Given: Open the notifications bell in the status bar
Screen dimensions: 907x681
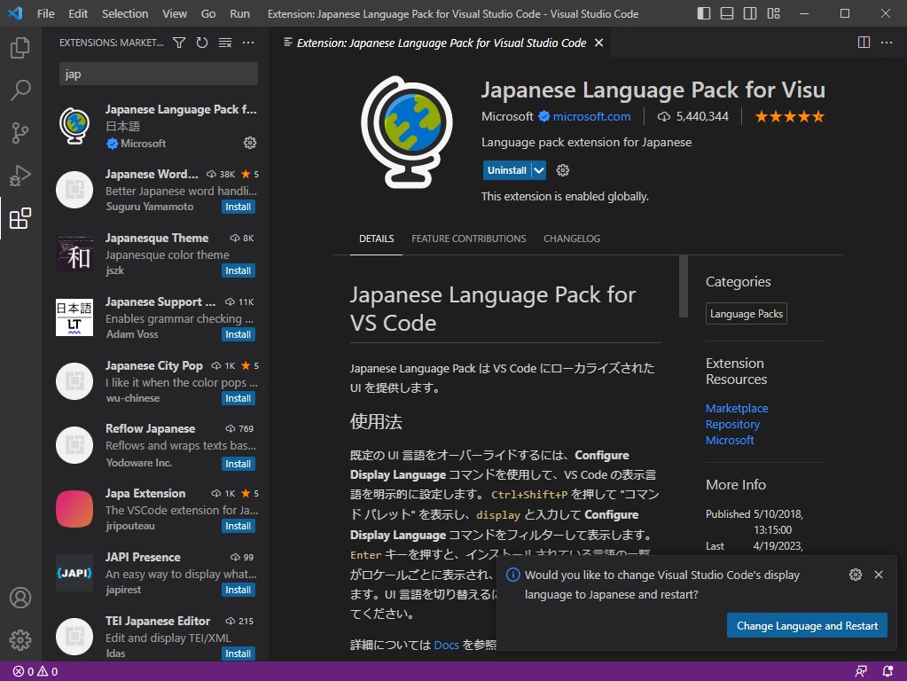Looking at the screenshot, I should 889,671.
